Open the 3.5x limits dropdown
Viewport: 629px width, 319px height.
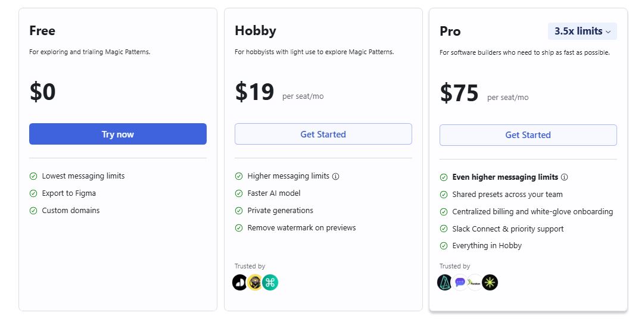(582, 32)
